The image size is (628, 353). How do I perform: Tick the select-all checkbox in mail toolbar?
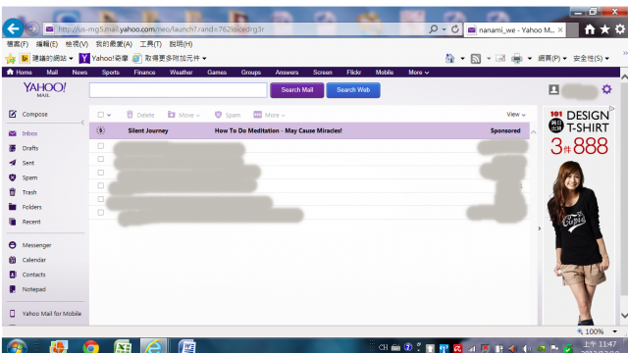click(100, 115)
